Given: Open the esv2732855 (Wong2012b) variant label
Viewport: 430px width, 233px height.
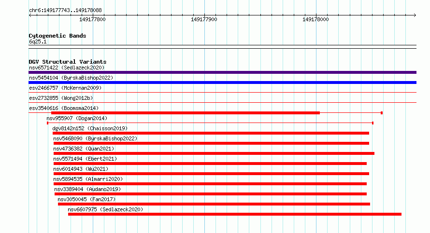Looking at the screenshot, I should coord(61,98).
